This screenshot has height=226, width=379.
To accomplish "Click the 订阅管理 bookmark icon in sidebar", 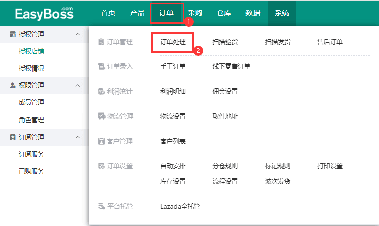I will (x=13, y=137).
